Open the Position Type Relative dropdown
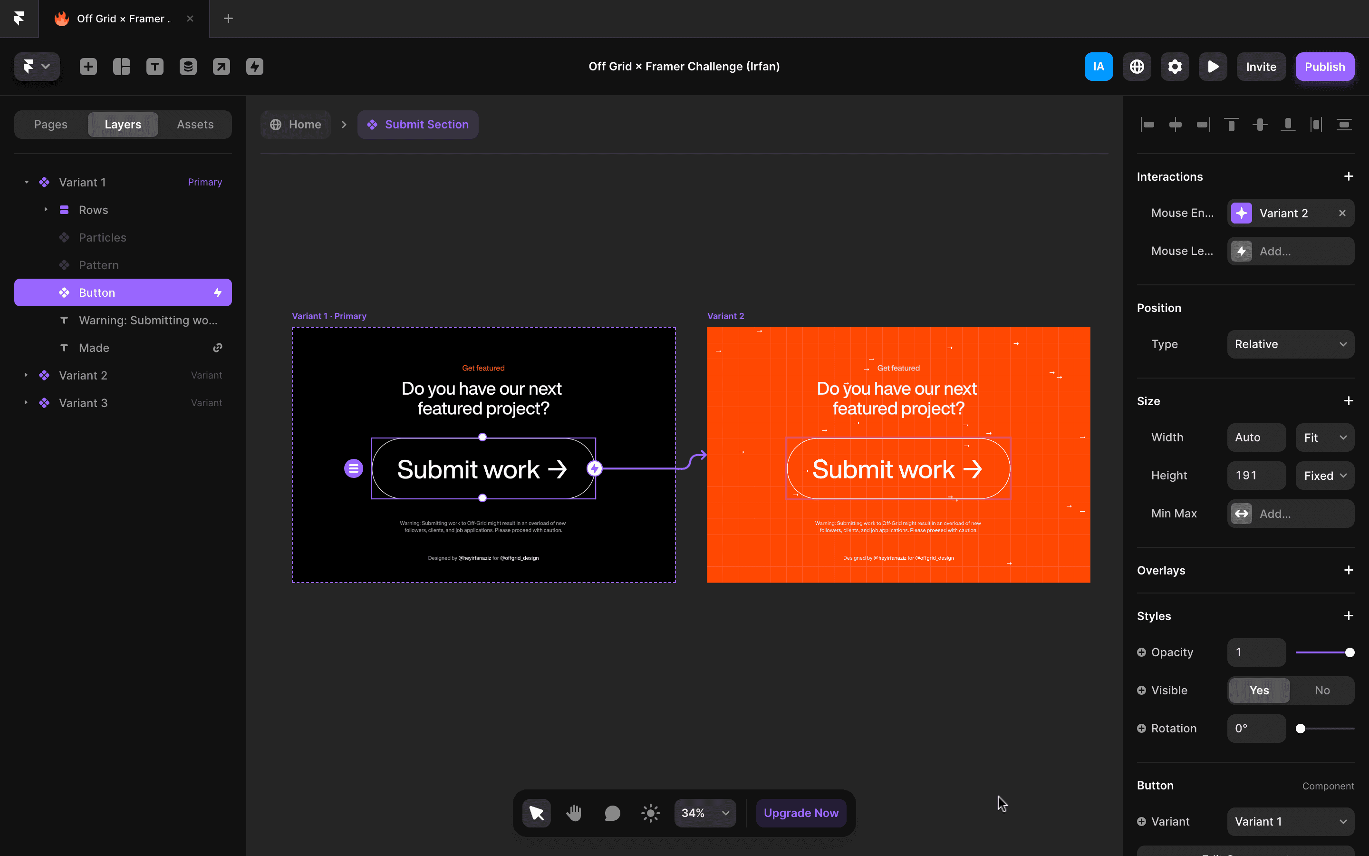 [1291, 344]
